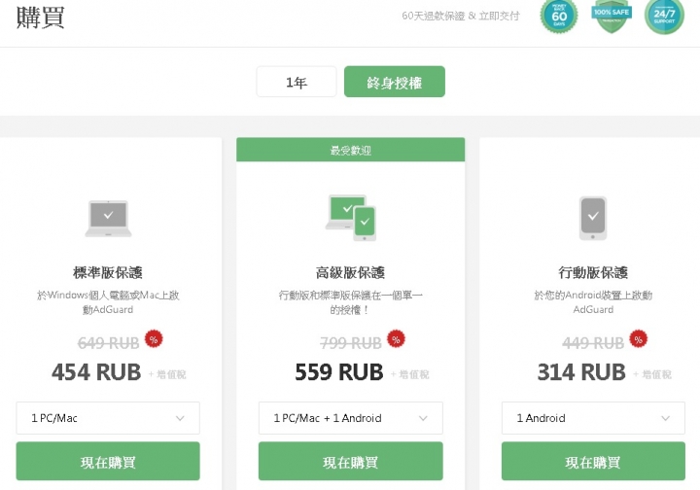This screenshot has width=700, height=490.
Task: Click the red discount badge beside 799 RUB
Action: (396, 339)
